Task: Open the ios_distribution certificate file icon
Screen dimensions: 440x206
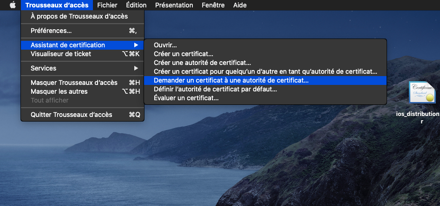Action: tap(422, 93)
